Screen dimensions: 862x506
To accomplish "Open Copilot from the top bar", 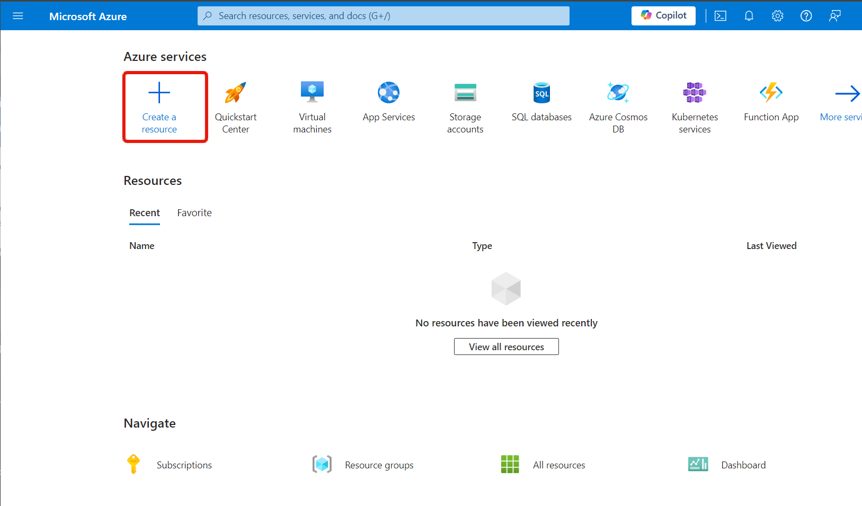I will click(x=663, y=15).
